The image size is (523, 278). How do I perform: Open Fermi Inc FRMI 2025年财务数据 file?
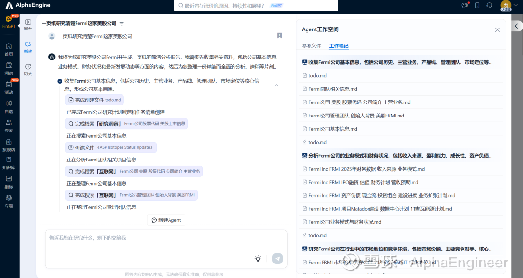[x=401, y=169]
